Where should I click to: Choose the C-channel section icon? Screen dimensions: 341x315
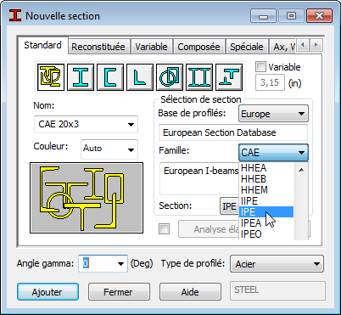(110, 77)
